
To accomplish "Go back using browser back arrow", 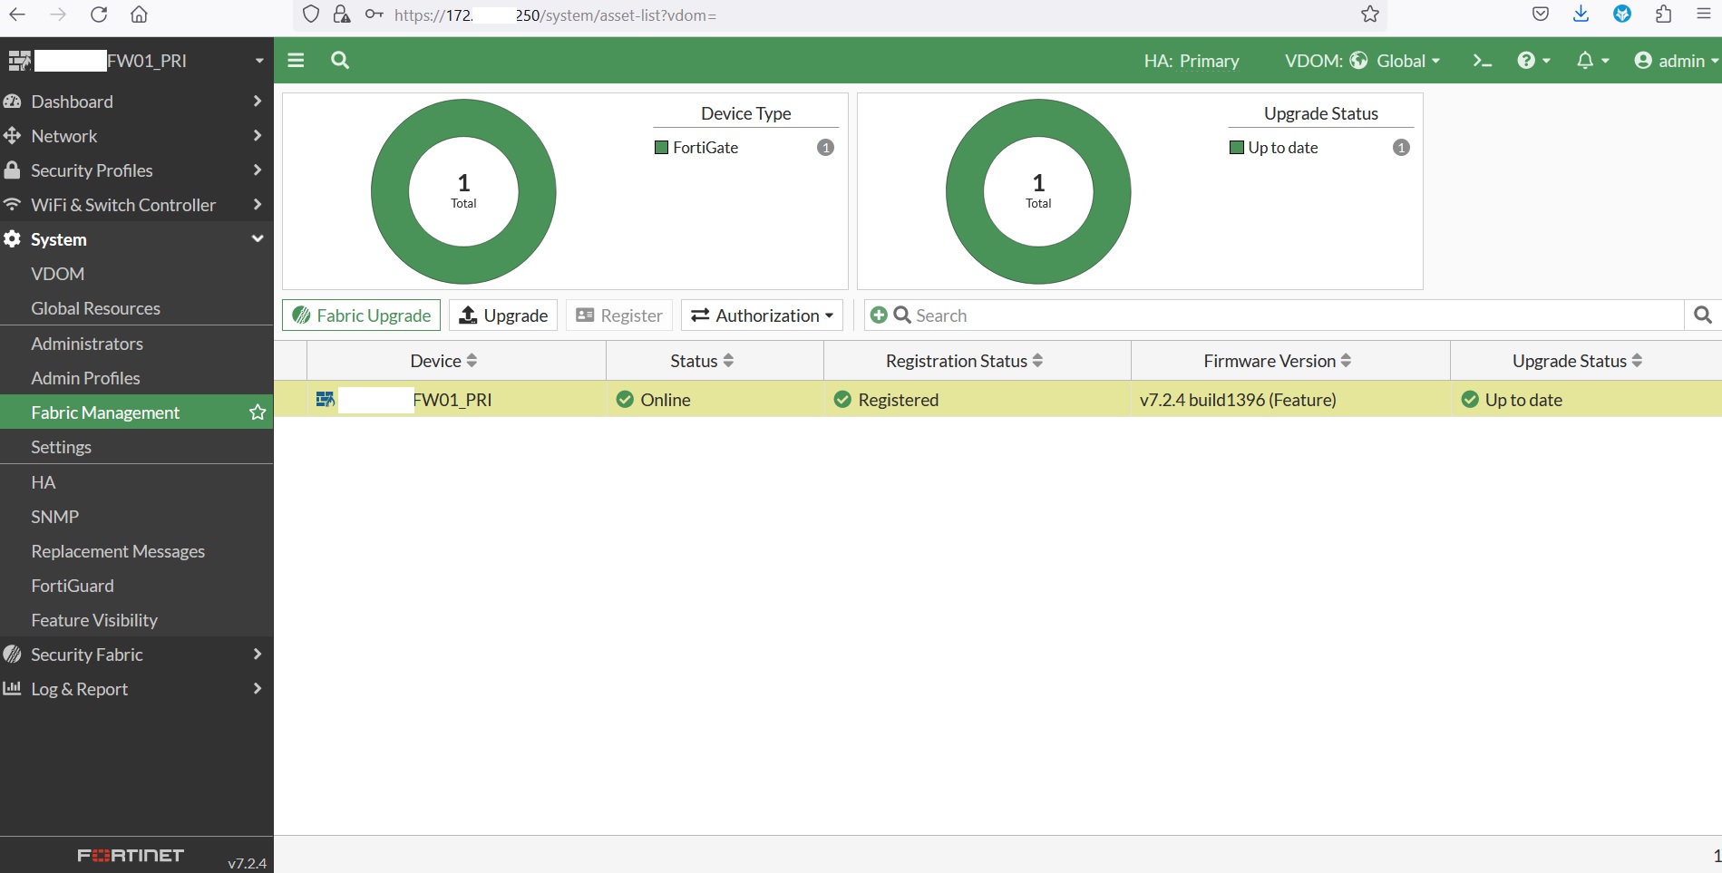I will pyautogui.click(x=16, y=15).
